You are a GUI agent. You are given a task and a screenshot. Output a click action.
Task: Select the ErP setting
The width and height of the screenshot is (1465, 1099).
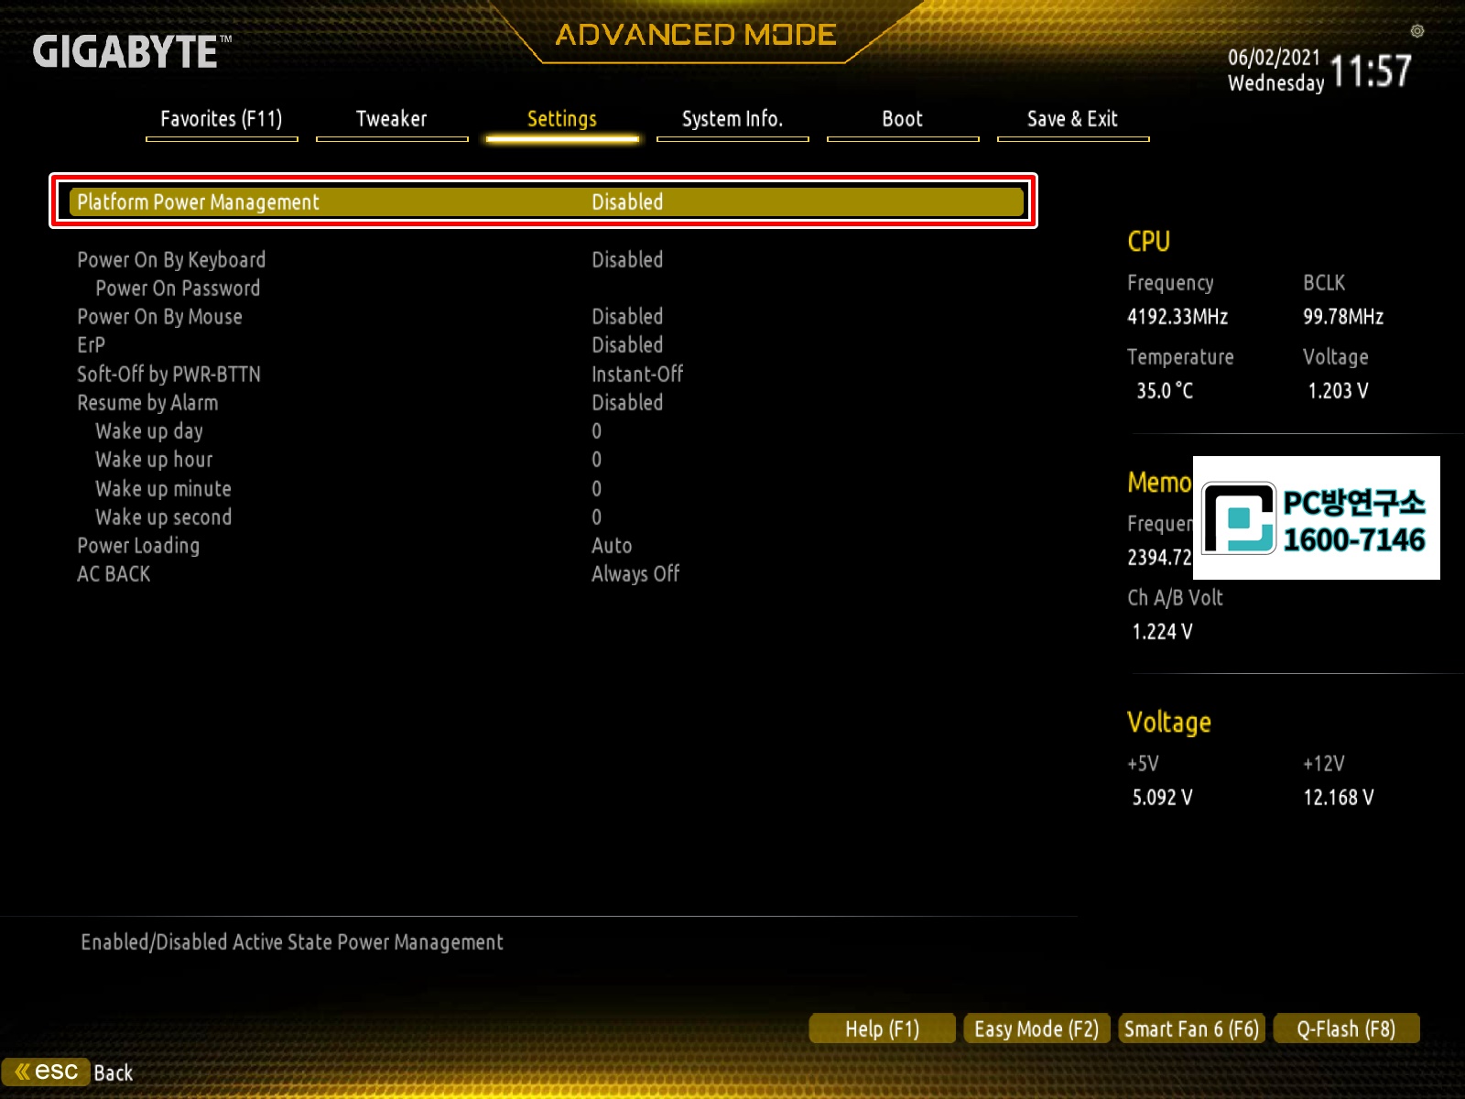(92, 345)
